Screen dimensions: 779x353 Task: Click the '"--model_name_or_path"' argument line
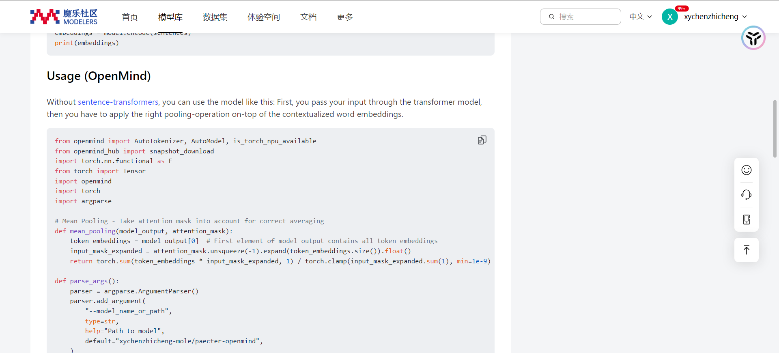[129, 311]
